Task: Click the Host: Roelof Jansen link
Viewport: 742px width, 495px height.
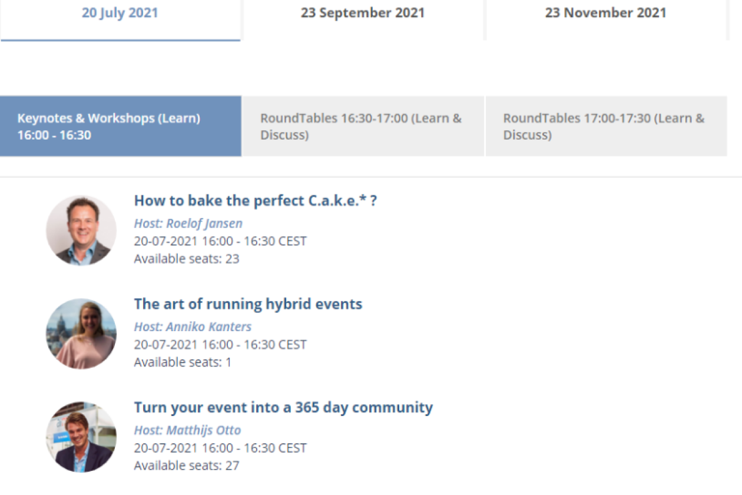Action: tap(188, 223)
